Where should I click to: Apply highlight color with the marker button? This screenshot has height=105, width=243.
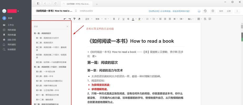click(x=140, y=19)
